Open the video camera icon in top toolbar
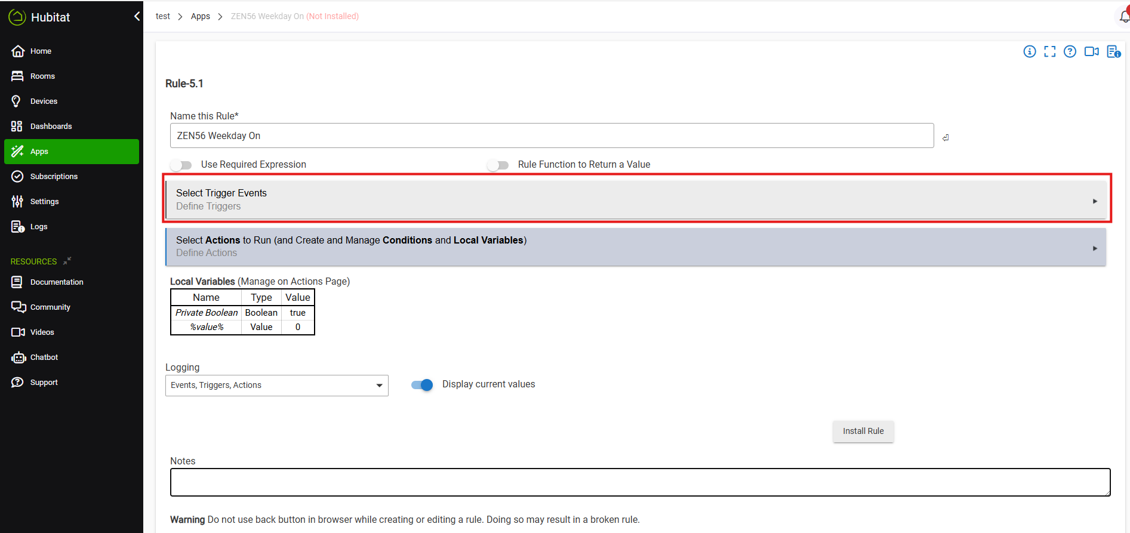 (x=1092, y=51)
